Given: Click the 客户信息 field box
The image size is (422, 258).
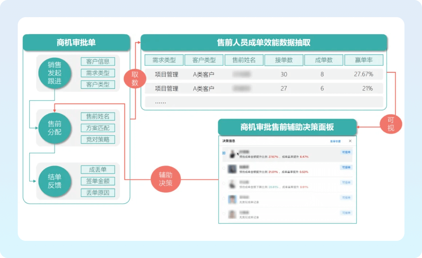Looking at the screenshot, I should click(x=98, y=61).
